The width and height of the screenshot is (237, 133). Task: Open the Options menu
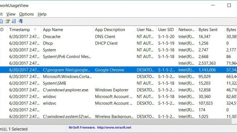click(x=26, y=14)
